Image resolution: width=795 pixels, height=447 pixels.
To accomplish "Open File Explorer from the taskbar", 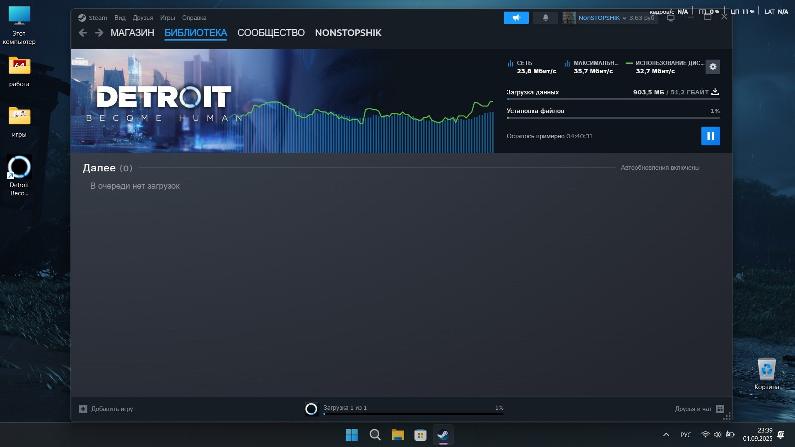I will click(397, 435).
